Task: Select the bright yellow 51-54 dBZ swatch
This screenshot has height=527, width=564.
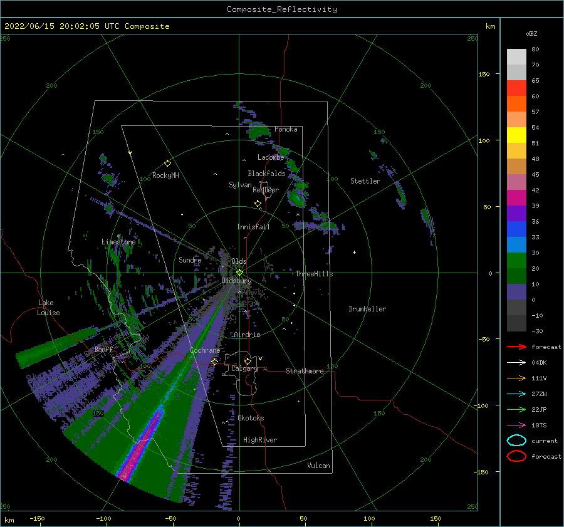Action: click(516, 135)
